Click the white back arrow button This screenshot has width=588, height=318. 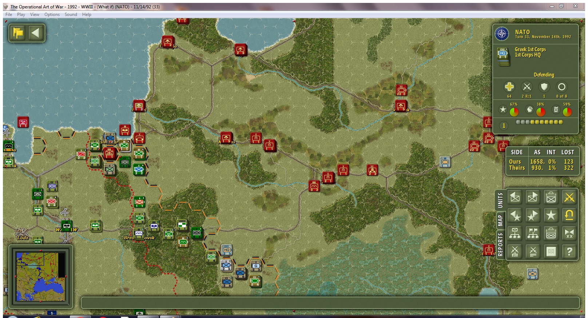coord(35,33)
